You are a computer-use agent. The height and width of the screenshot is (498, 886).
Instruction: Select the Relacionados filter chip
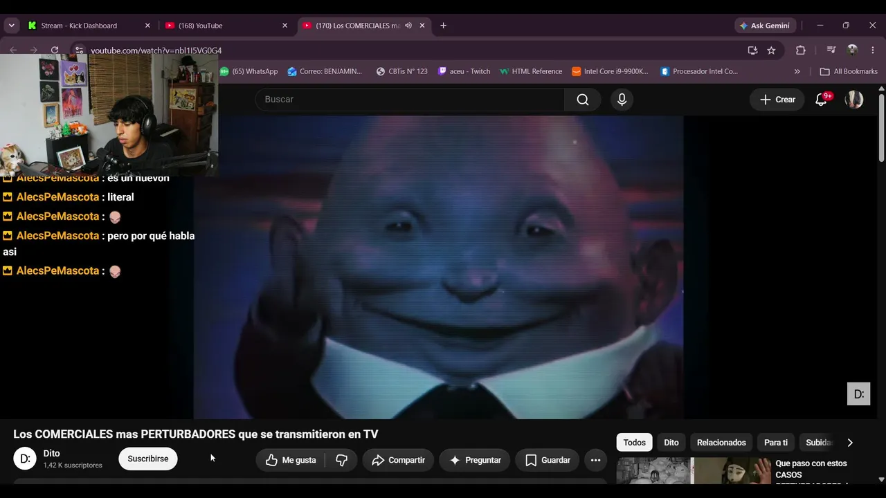click(721, 443)
